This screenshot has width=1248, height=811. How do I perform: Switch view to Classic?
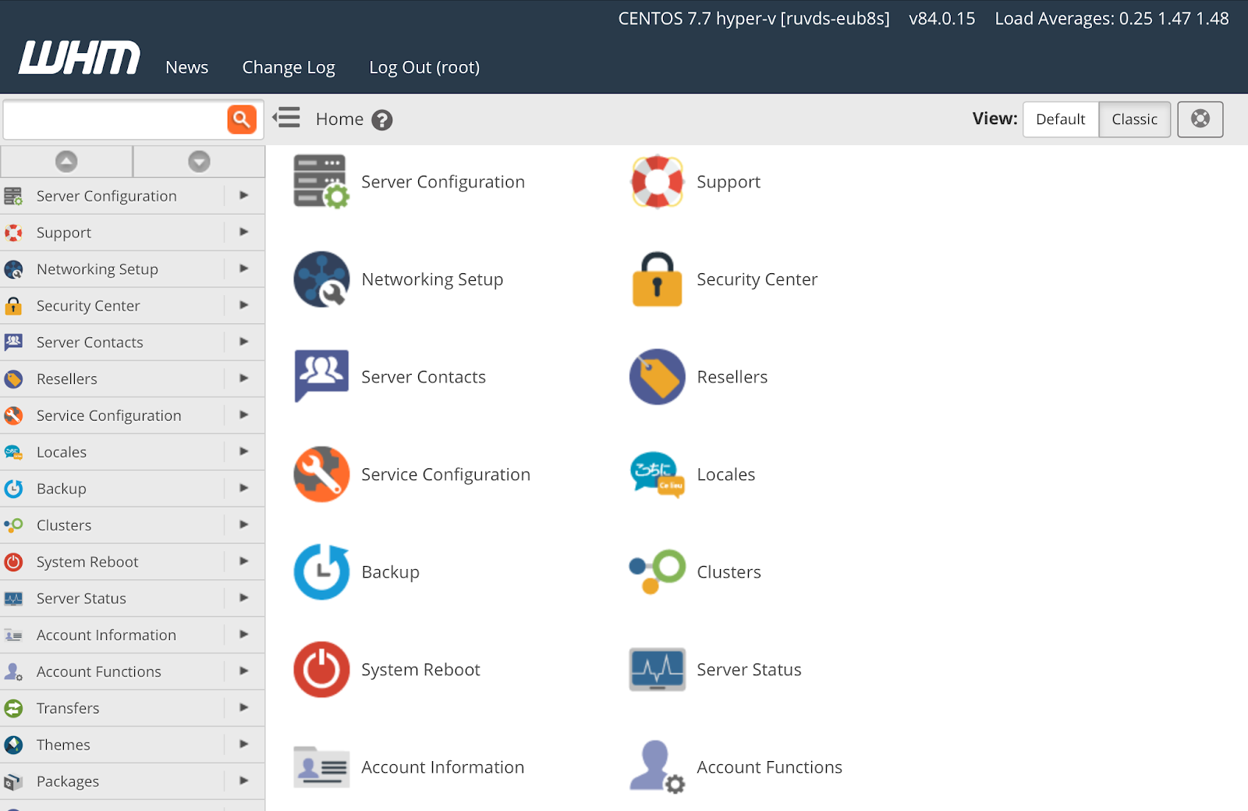[1134, 119]
